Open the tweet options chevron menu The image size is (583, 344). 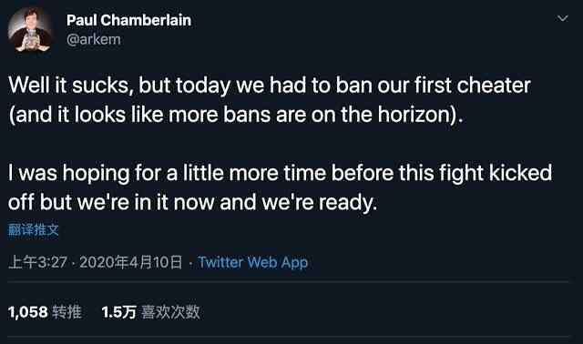click(x=563, y=18)
